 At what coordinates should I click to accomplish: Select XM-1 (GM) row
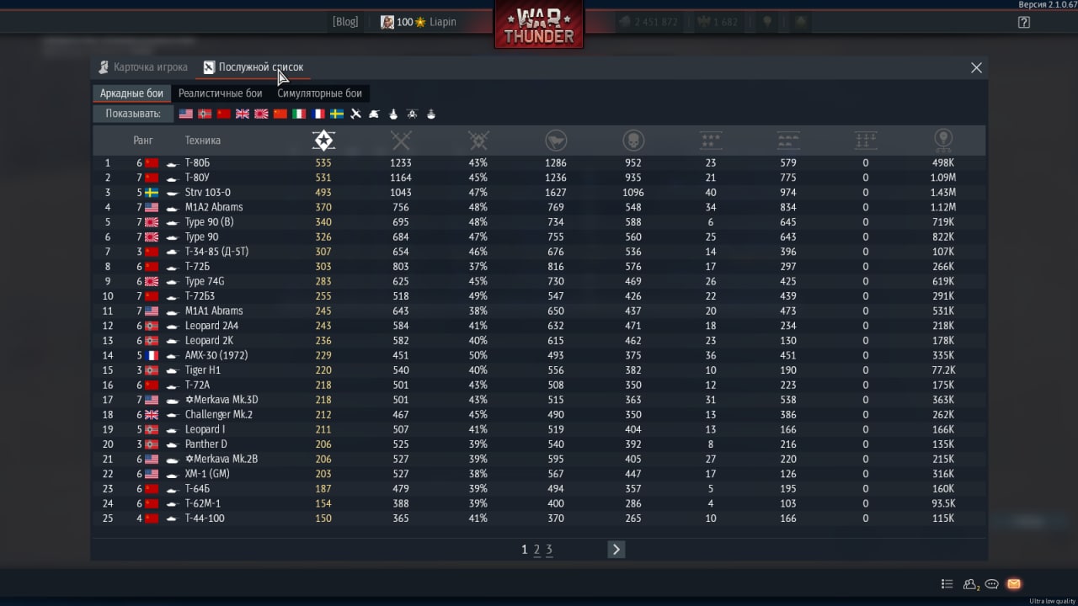point(539,474)
